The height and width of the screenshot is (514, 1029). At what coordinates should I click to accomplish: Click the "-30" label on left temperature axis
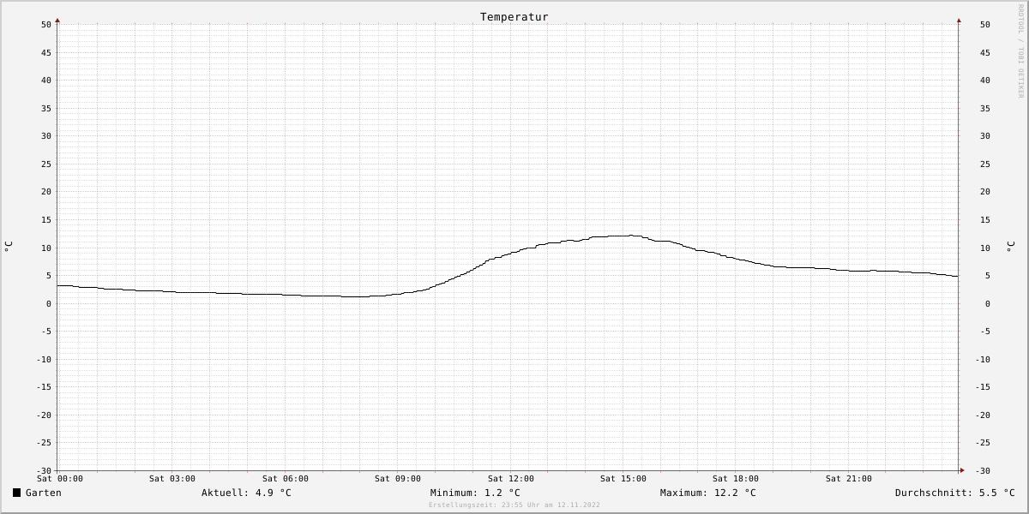point(44,471)
